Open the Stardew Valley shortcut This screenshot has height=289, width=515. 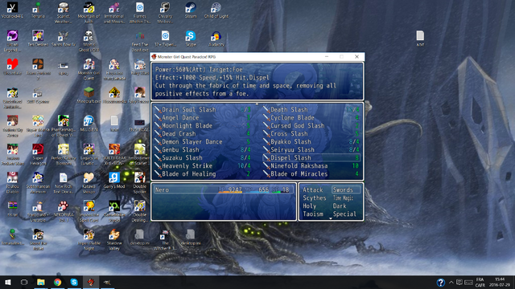tap(114, 239)
